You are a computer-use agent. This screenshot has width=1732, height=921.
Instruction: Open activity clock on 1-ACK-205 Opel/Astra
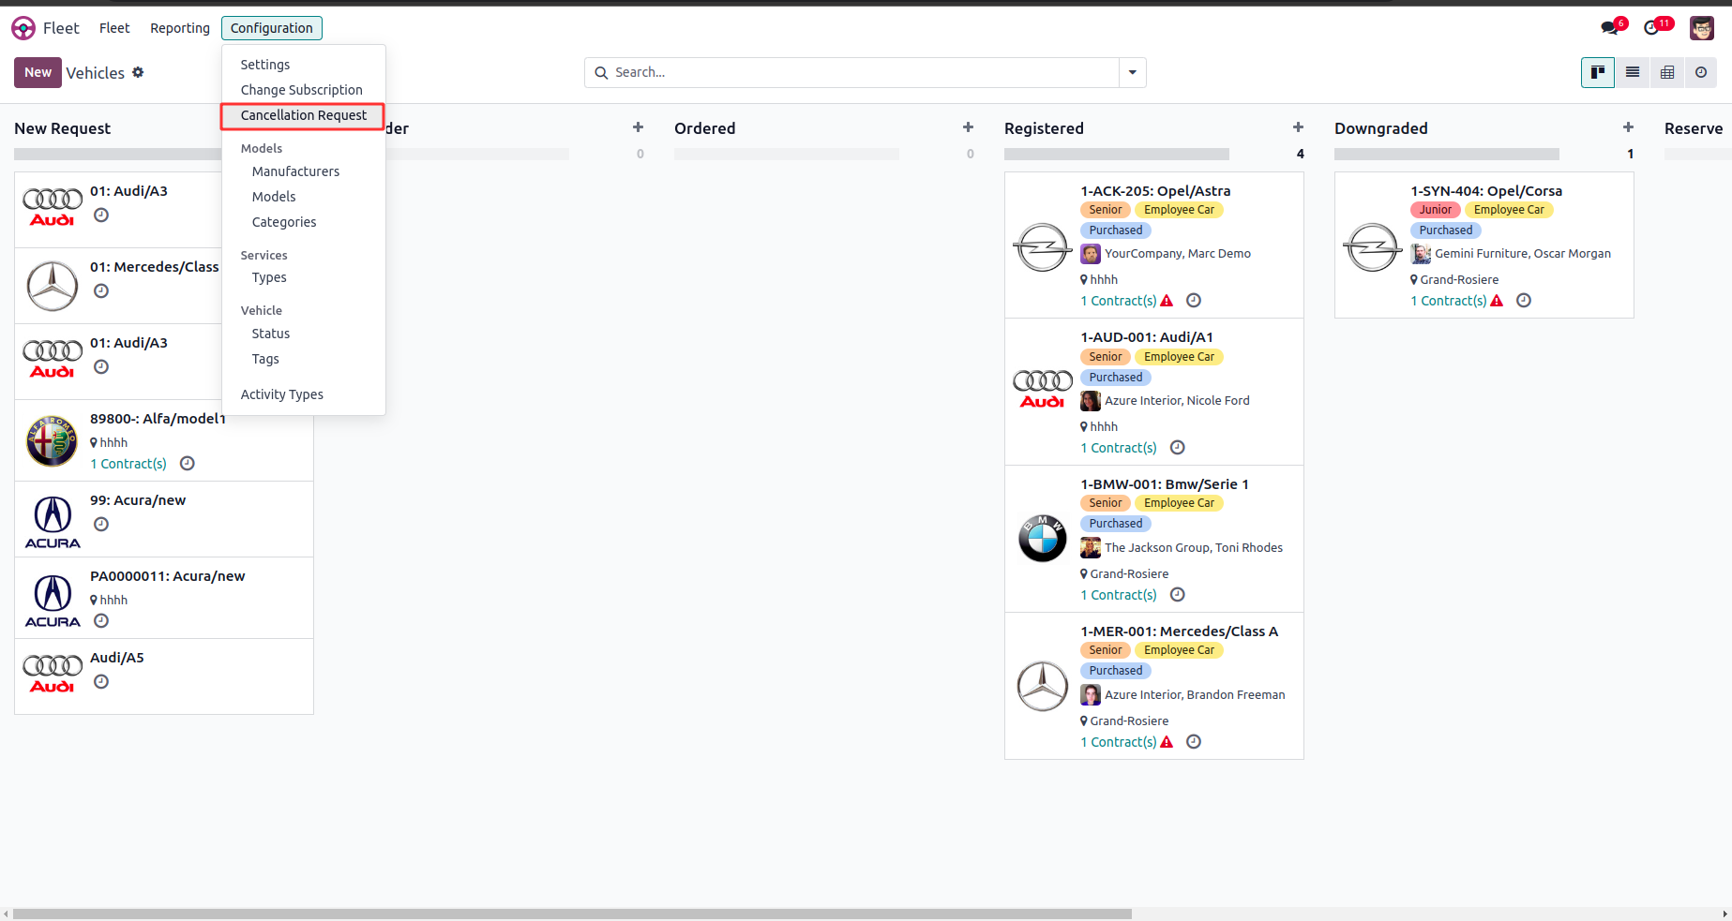pos(1194,301)
